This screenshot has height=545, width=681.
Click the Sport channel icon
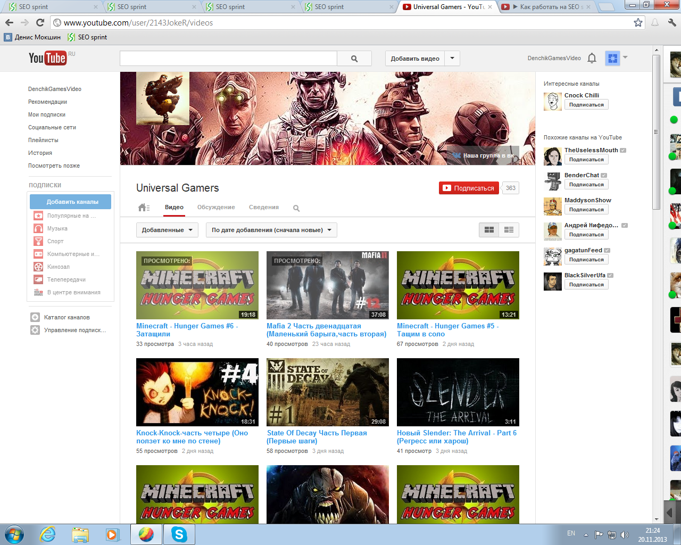tap(38, 241)
